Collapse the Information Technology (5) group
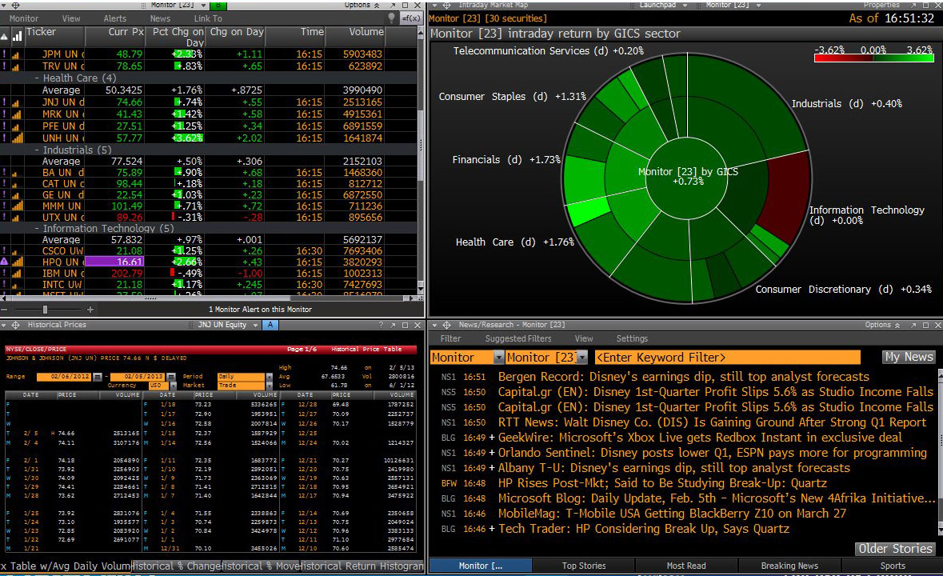This screenshot has width=943, height=576. click(x=37, y=229)
